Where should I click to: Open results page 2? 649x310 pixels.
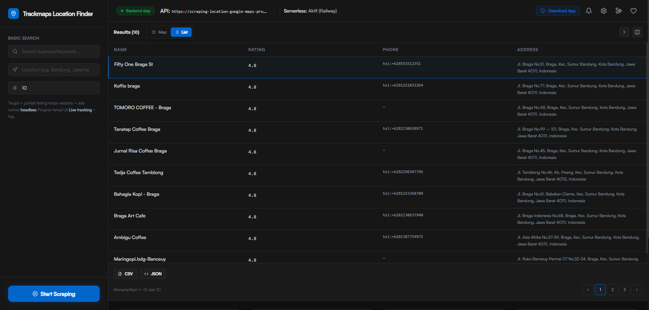point(612,290)
